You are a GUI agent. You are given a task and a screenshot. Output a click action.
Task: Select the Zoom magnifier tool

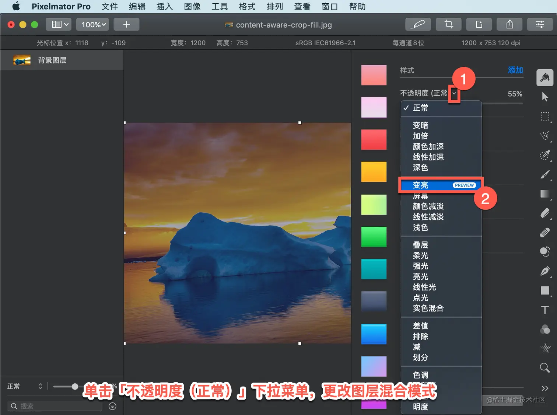545,367
